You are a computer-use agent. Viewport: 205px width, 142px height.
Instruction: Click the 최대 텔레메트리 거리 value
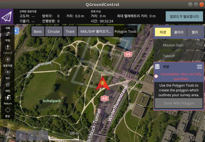[152, 16]
